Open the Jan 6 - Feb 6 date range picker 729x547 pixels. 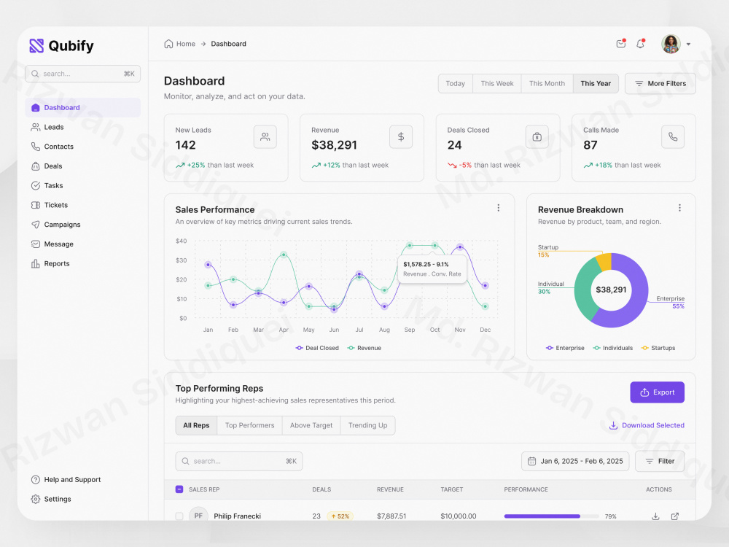pos(575,462)
